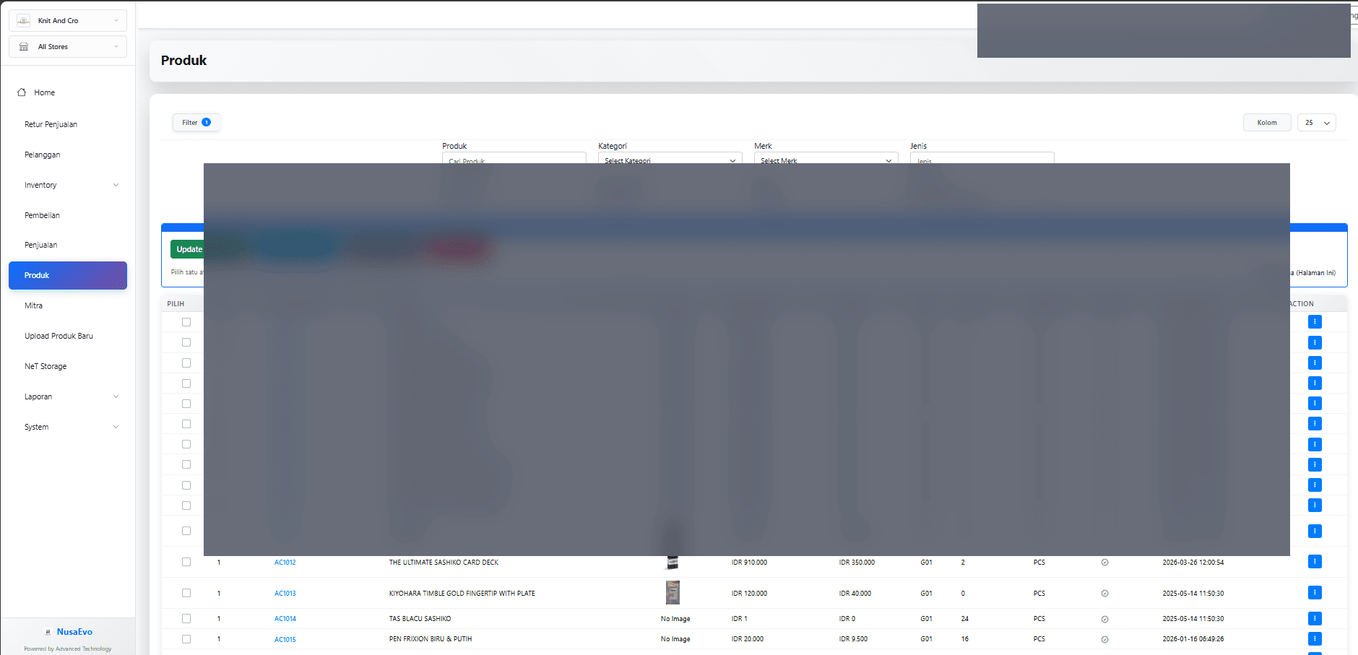Open the Kolom column chooser

tap(1266, 123)
